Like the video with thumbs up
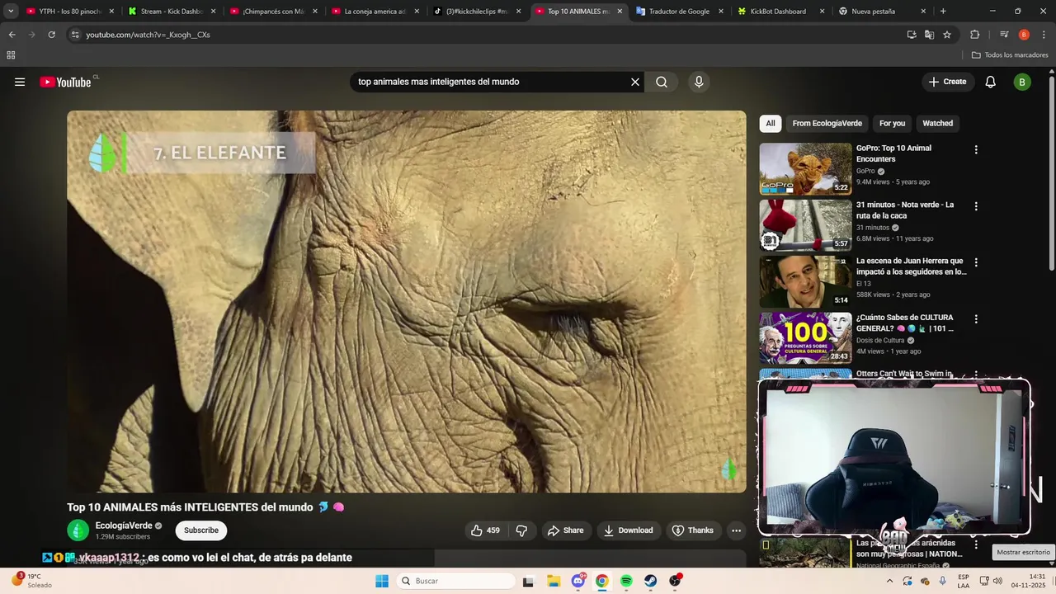This screenshot has width=1056, height=594. click(x=485, y=530)
